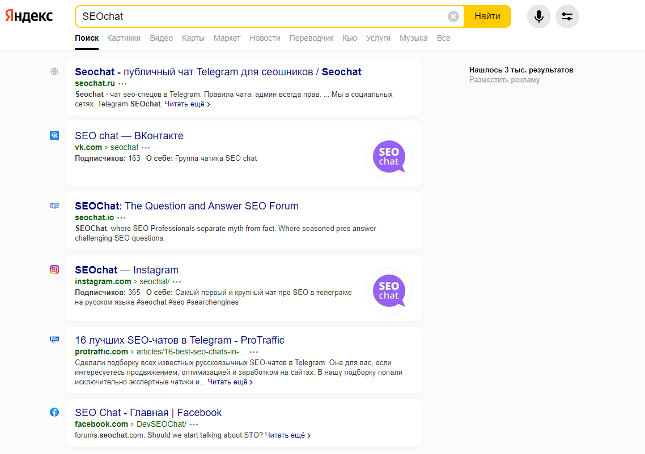
Task: Open the three-dots menu next to facebook.com › DevSEOChat/
Action: point(194,425)
